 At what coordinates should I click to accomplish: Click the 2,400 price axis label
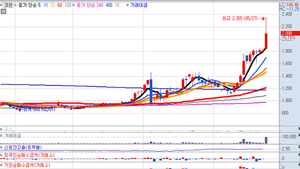[x=287, y=14]
